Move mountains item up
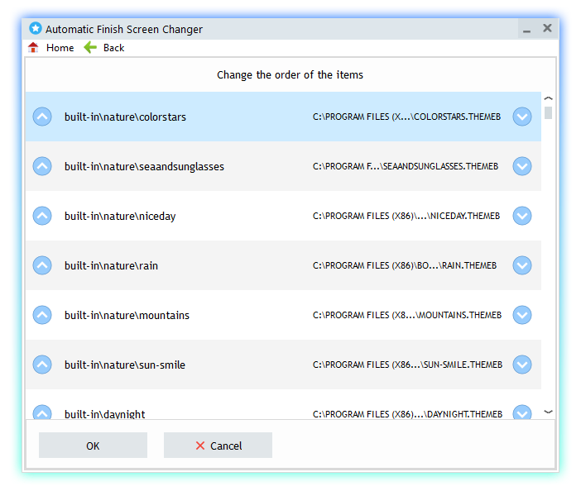 click(x=42, y=315)
